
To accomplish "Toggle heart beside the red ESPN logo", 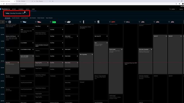I will click(x=110, y=22).
